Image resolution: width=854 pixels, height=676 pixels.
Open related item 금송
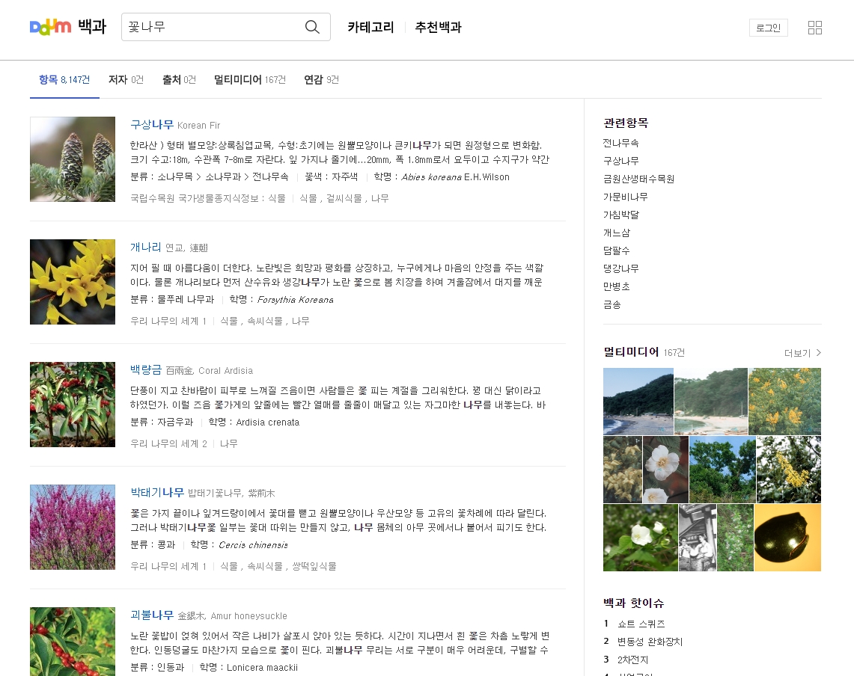coord(612,305)
